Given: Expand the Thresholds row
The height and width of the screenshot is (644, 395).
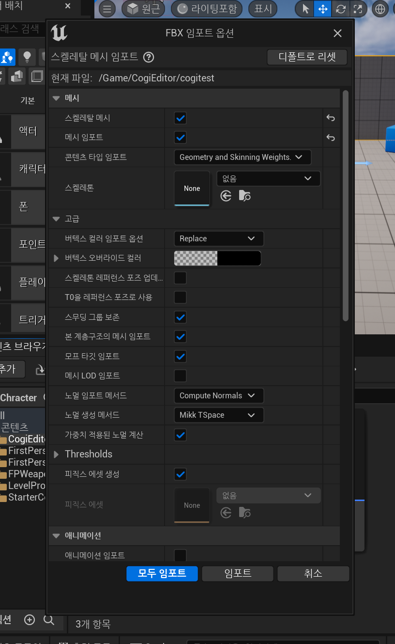Looking at the screenshot, I should 57,454.
